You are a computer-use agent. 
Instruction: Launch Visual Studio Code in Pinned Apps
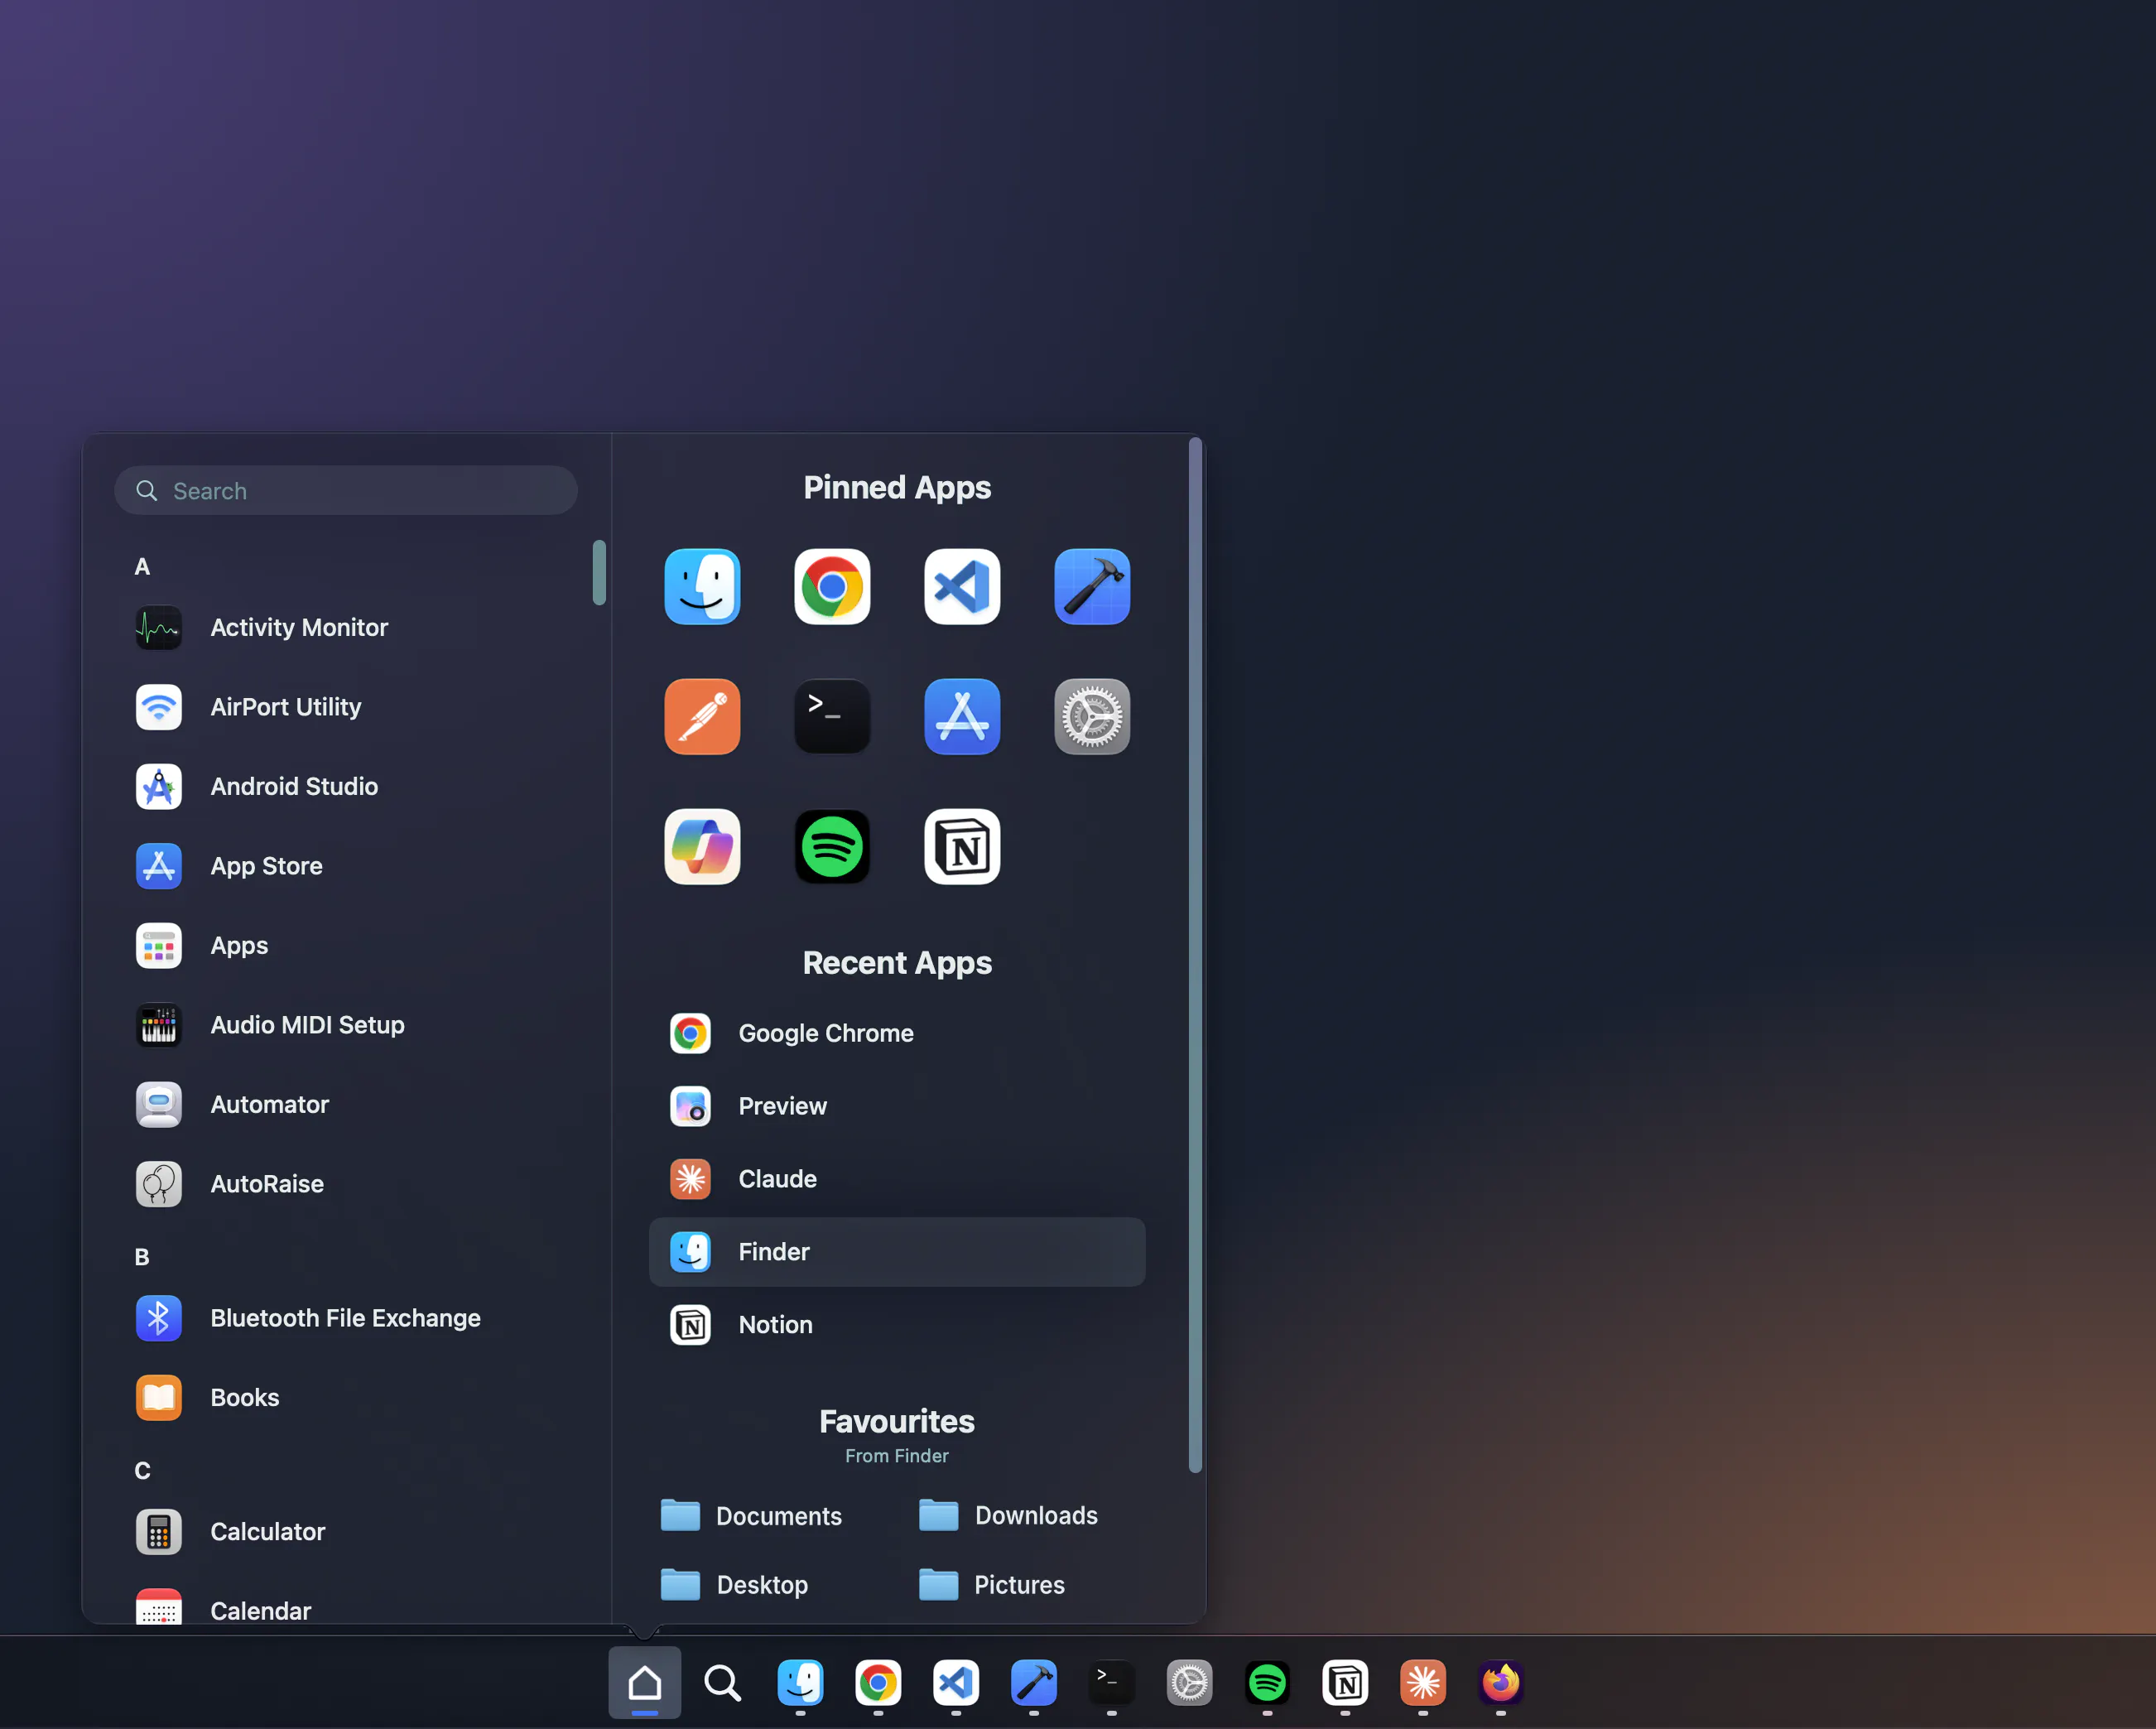point(962,587)
